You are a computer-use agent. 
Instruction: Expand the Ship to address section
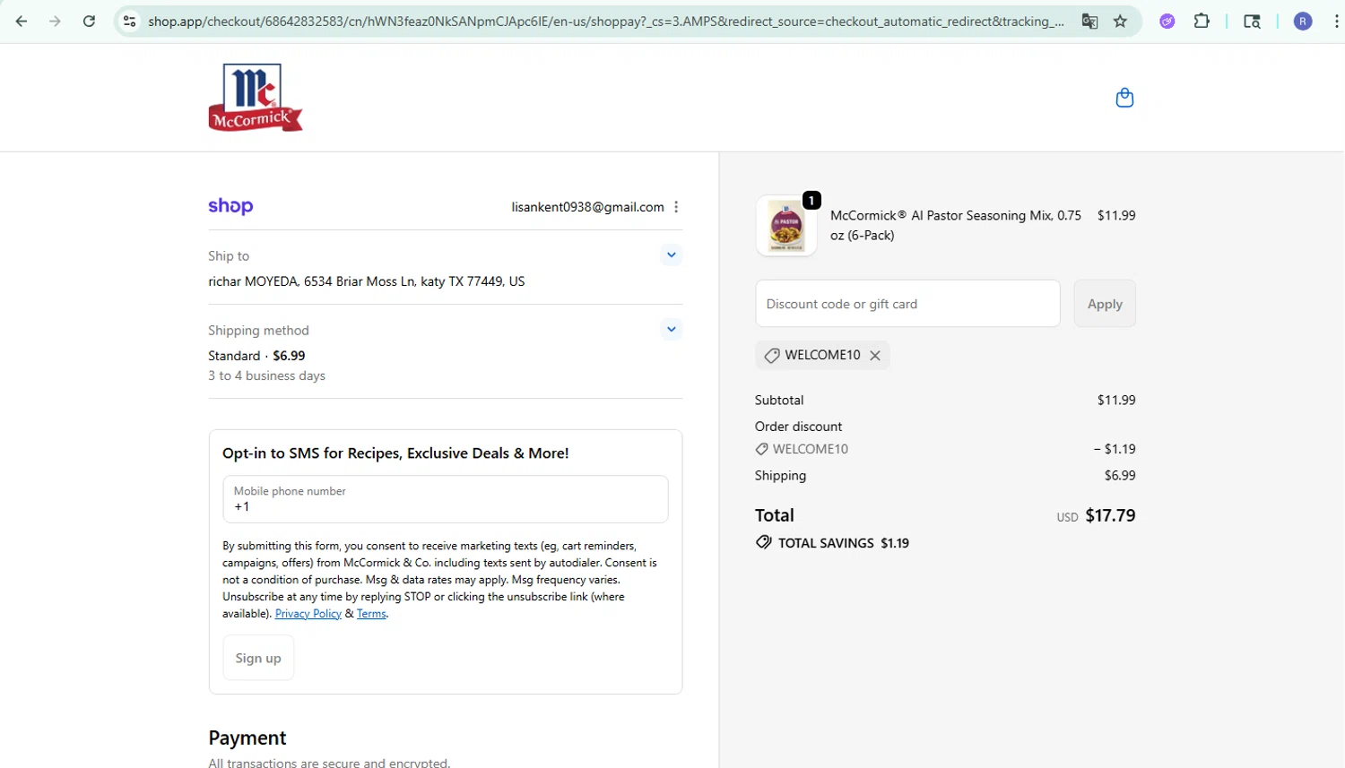(x=671, y=255)
